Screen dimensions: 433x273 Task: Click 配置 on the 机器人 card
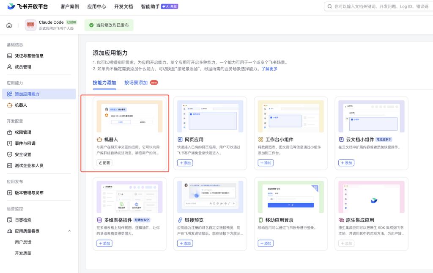click(104, 163)
